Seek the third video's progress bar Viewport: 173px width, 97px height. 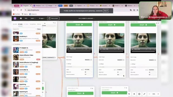(x=143, y=51)
